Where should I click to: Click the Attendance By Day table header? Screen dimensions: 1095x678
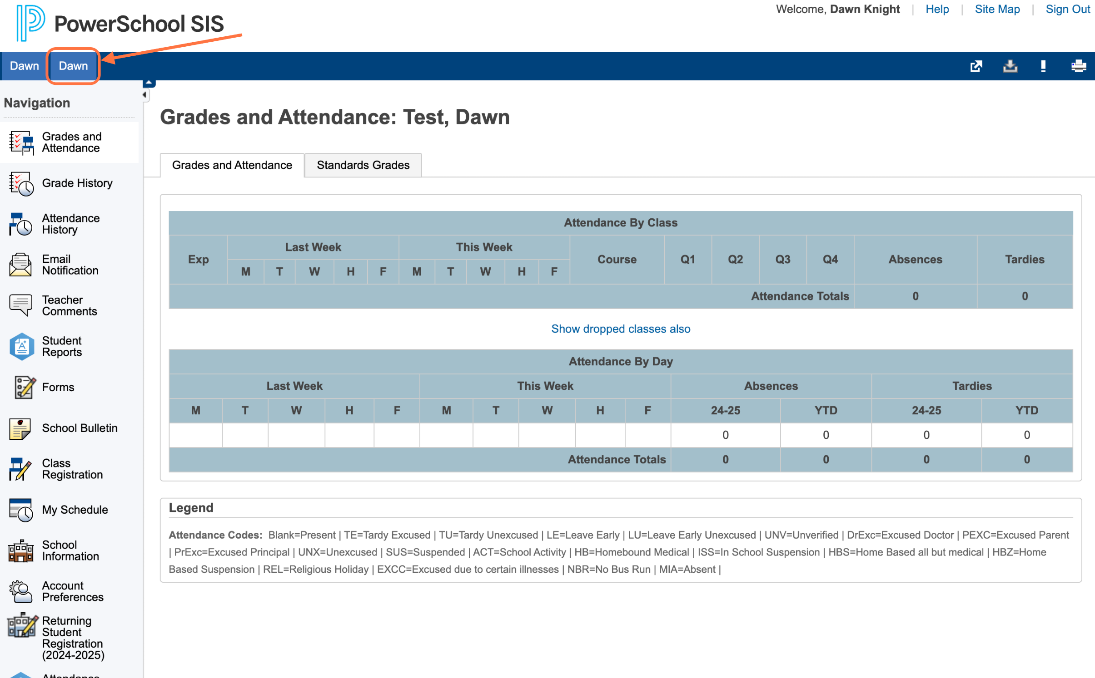[x=621, y=362]
